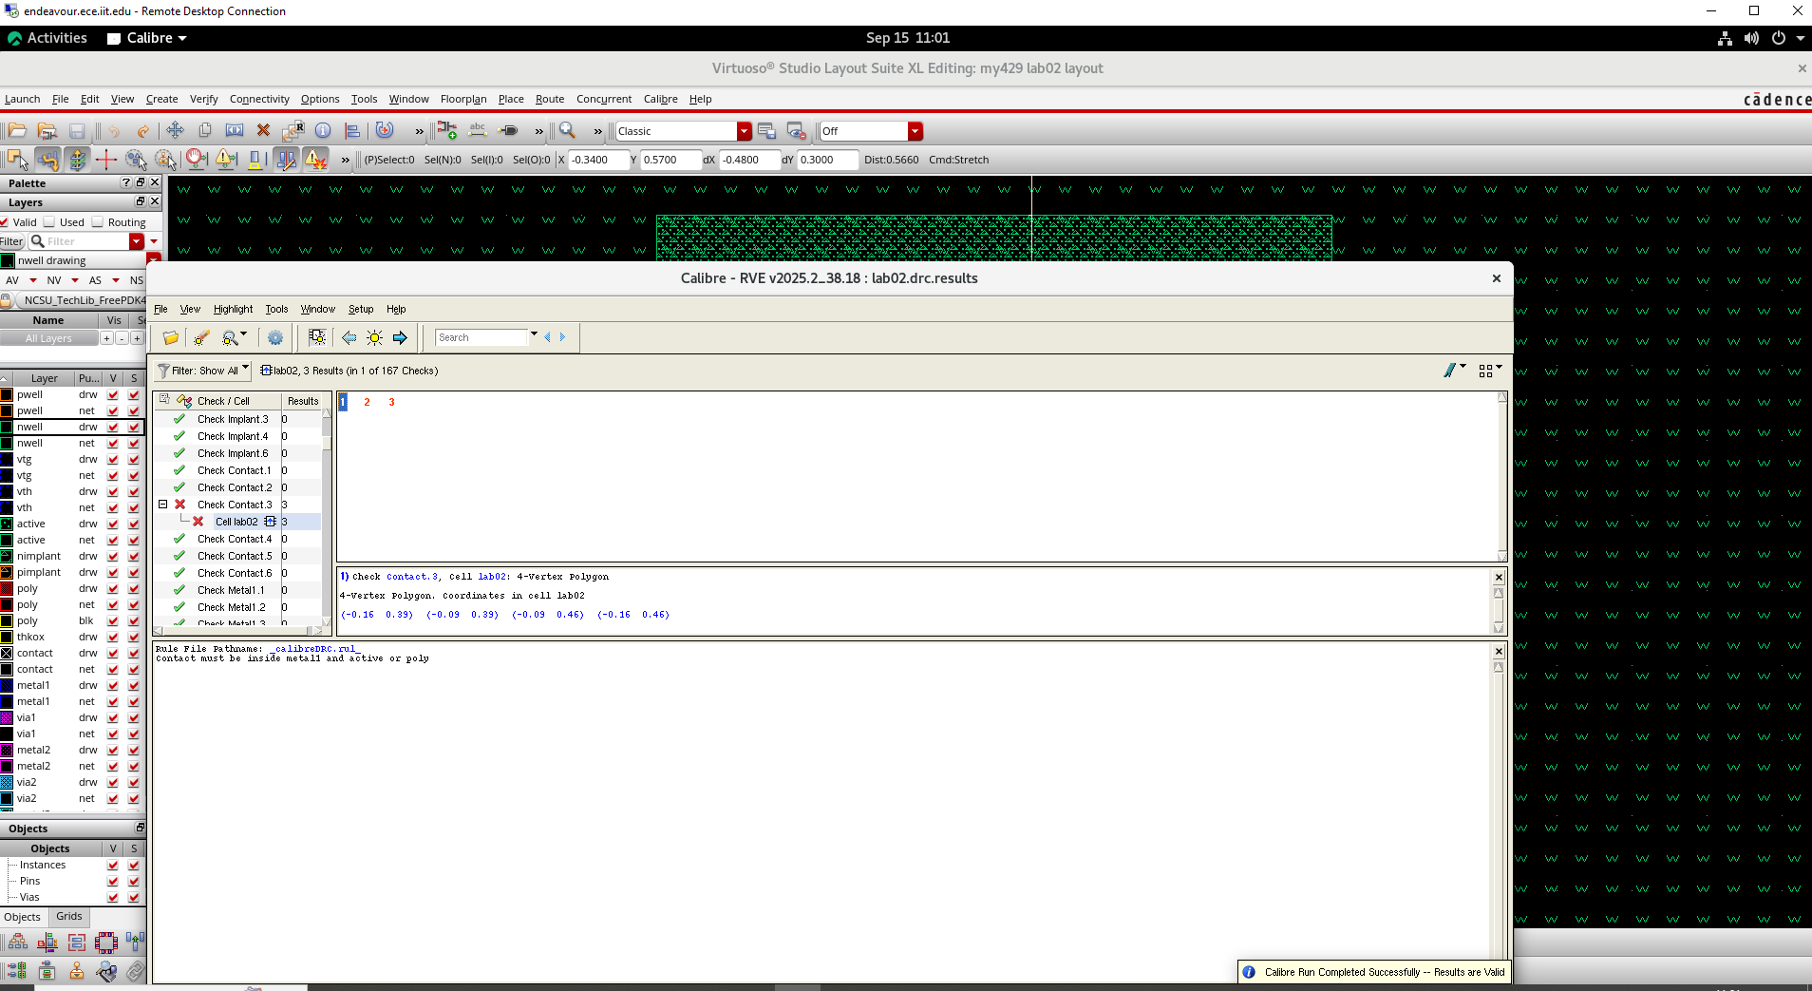Open the RVE Search history dropdown arrow
This screenshot has width=1812, height=991.
tap(534, 334)
